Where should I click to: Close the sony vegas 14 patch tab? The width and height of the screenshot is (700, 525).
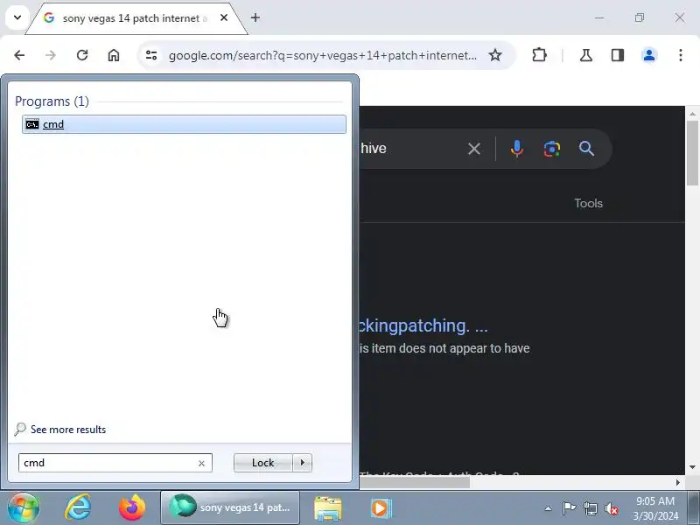tap(224, 17)
